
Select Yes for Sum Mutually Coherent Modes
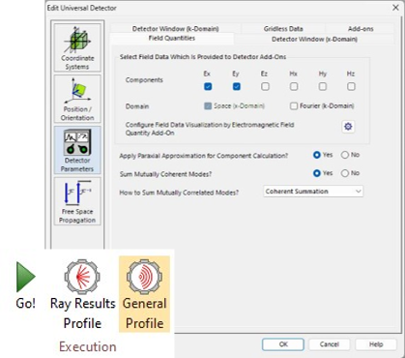[x=317, y=173]
